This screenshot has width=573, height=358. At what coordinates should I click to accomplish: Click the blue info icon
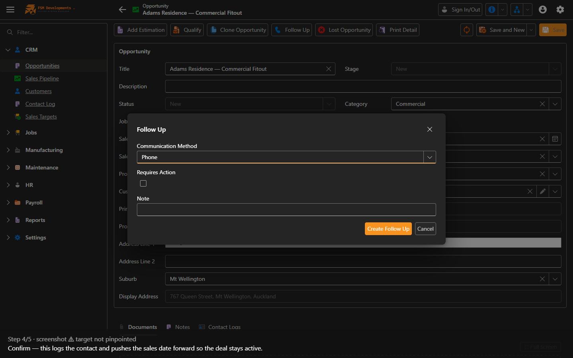coord(492,10)
